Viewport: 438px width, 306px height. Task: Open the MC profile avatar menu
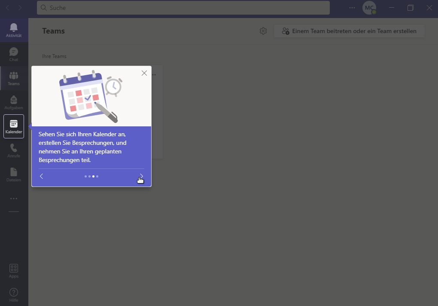[369, 8]
